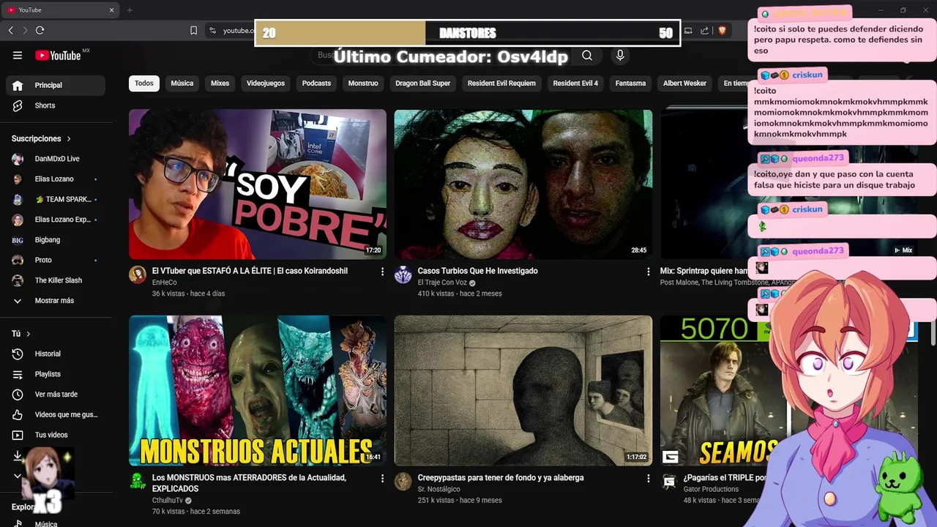Screen dimensions: 937x527
Task: Select the Videojuegos filter chip
Action: click(266, 83)
